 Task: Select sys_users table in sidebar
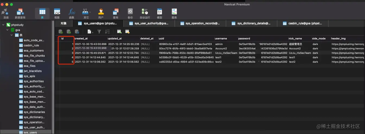pos(30,132)
